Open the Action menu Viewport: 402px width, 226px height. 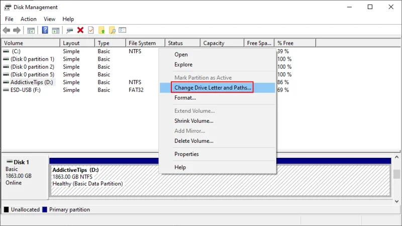29,19
